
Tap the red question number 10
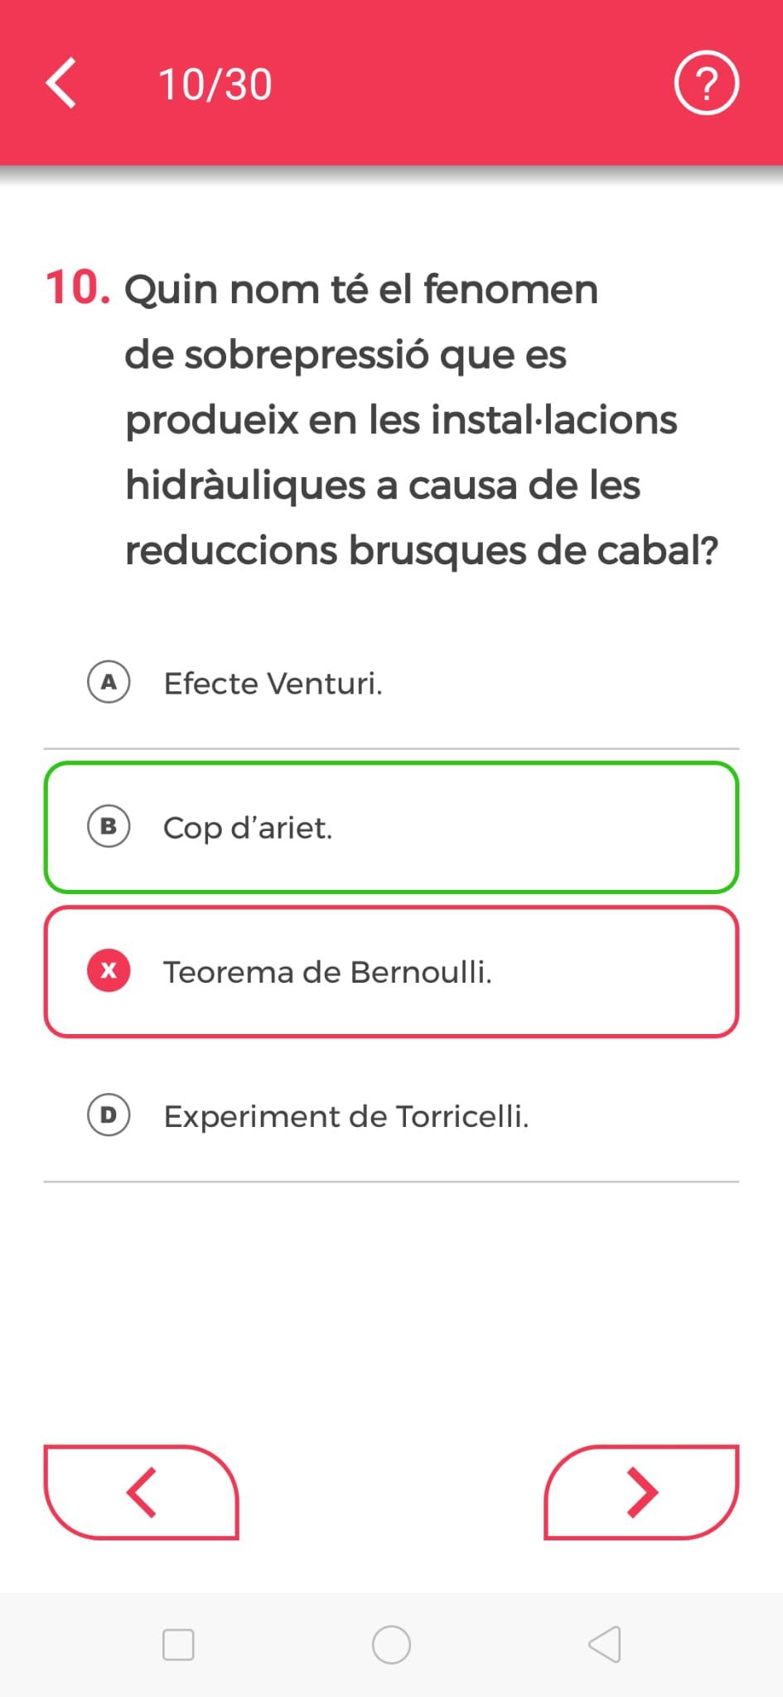78,288
